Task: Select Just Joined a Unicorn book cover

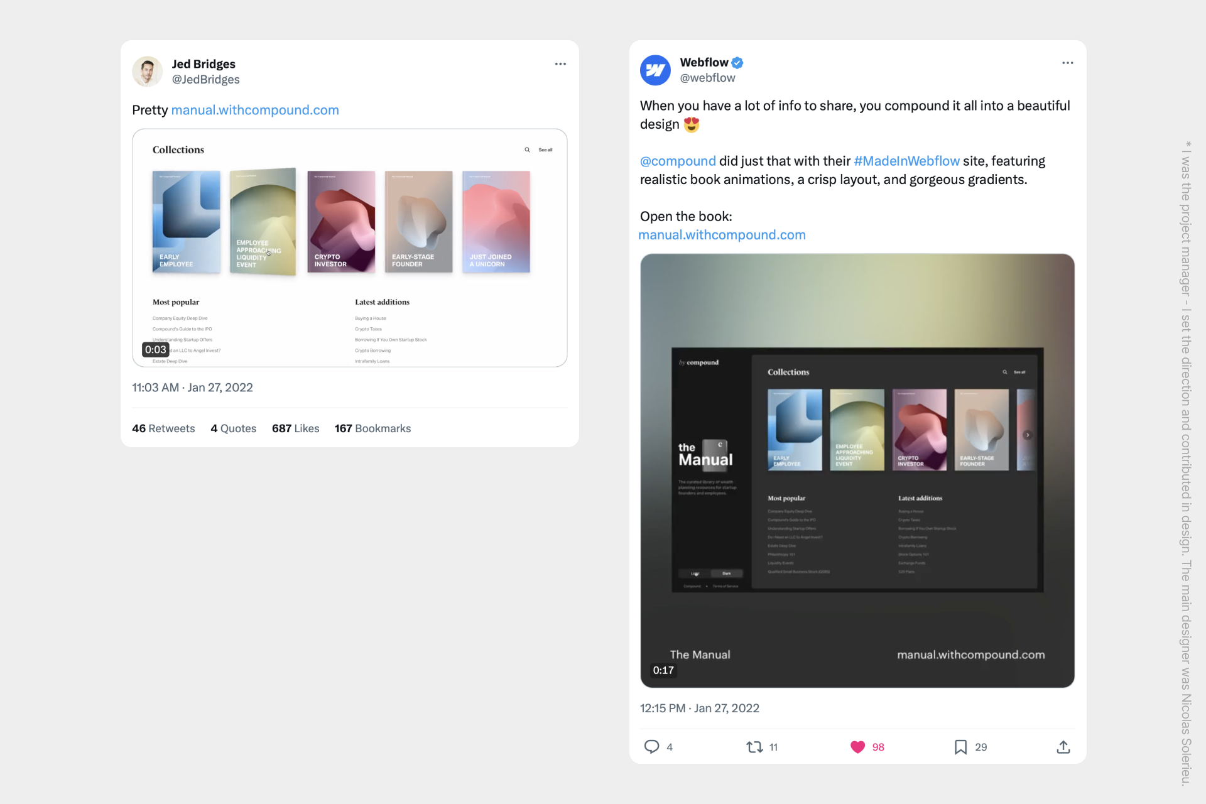Action: (x=496, y=221)
